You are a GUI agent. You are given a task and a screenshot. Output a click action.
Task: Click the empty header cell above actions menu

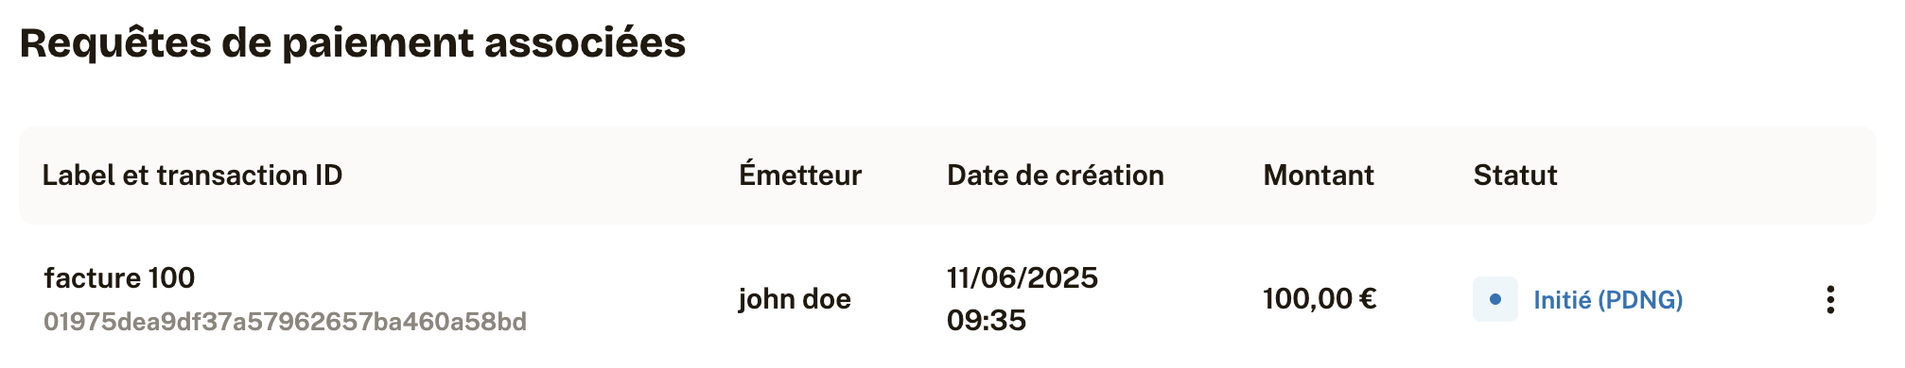[1830, 176]
